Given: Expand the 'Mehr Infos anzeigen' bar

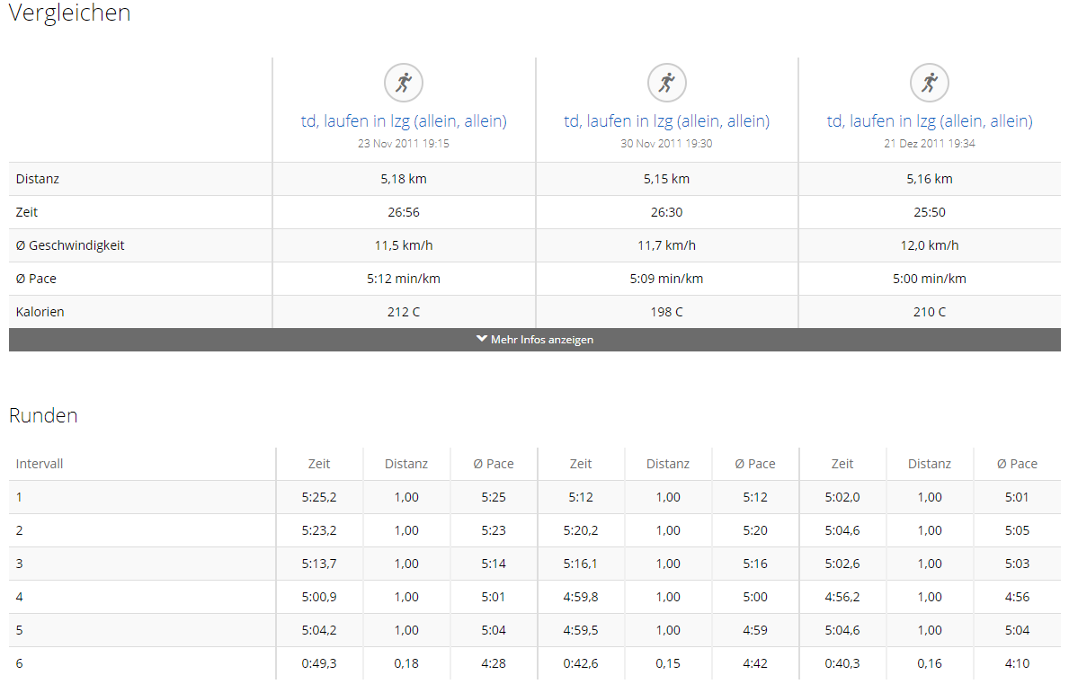Looking at the screenshot, I should (535, 340).
